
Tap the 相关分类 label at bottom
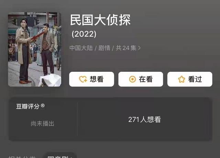pos(22,157)
